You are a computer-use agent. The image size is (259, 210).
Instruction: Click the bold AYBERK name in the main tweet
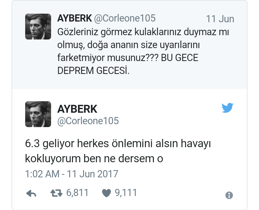77,109
